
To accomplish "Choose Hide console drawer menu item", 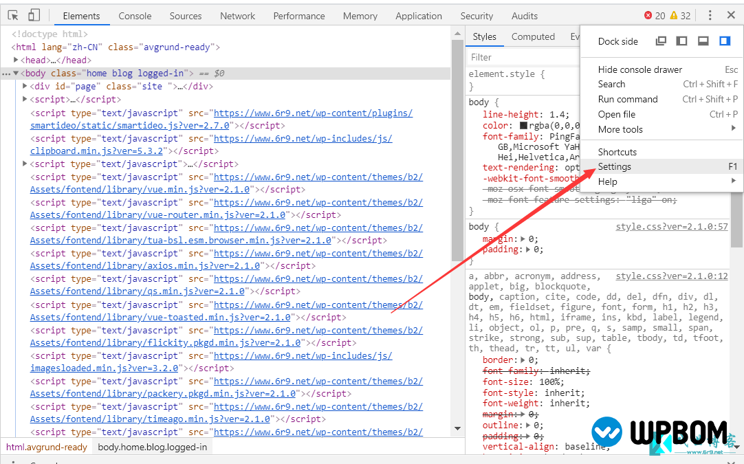I will click(661, 69).
